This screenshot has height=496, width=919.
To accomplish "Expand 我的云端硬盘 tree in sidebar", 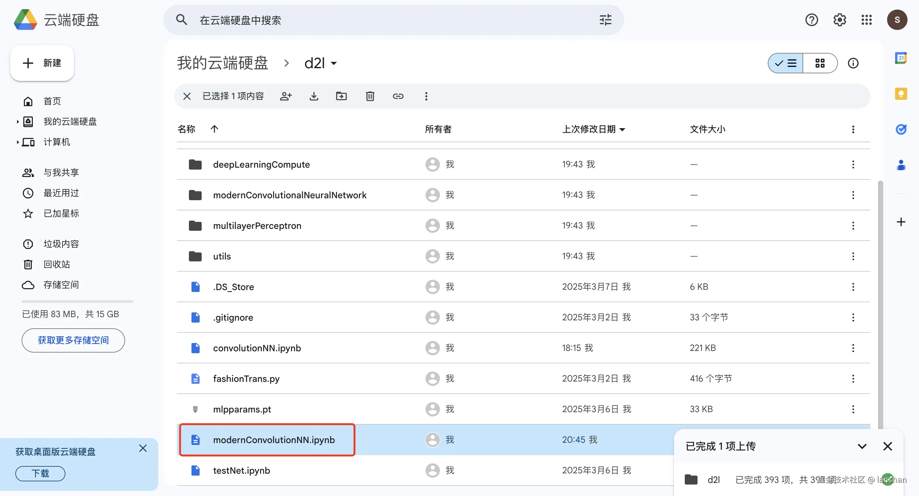I will pos(18,122).
